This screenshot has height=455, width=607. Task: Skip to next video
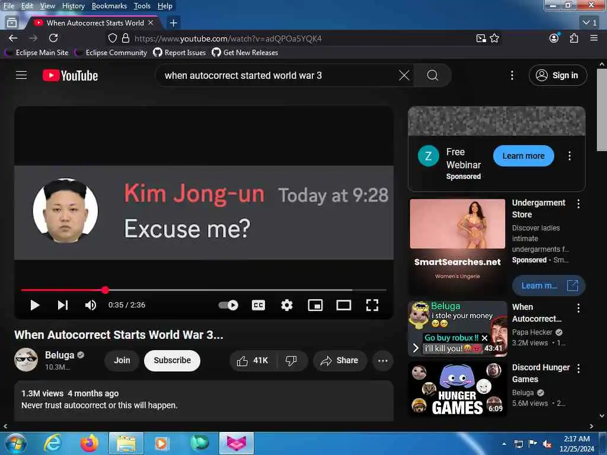click(63, 305)
